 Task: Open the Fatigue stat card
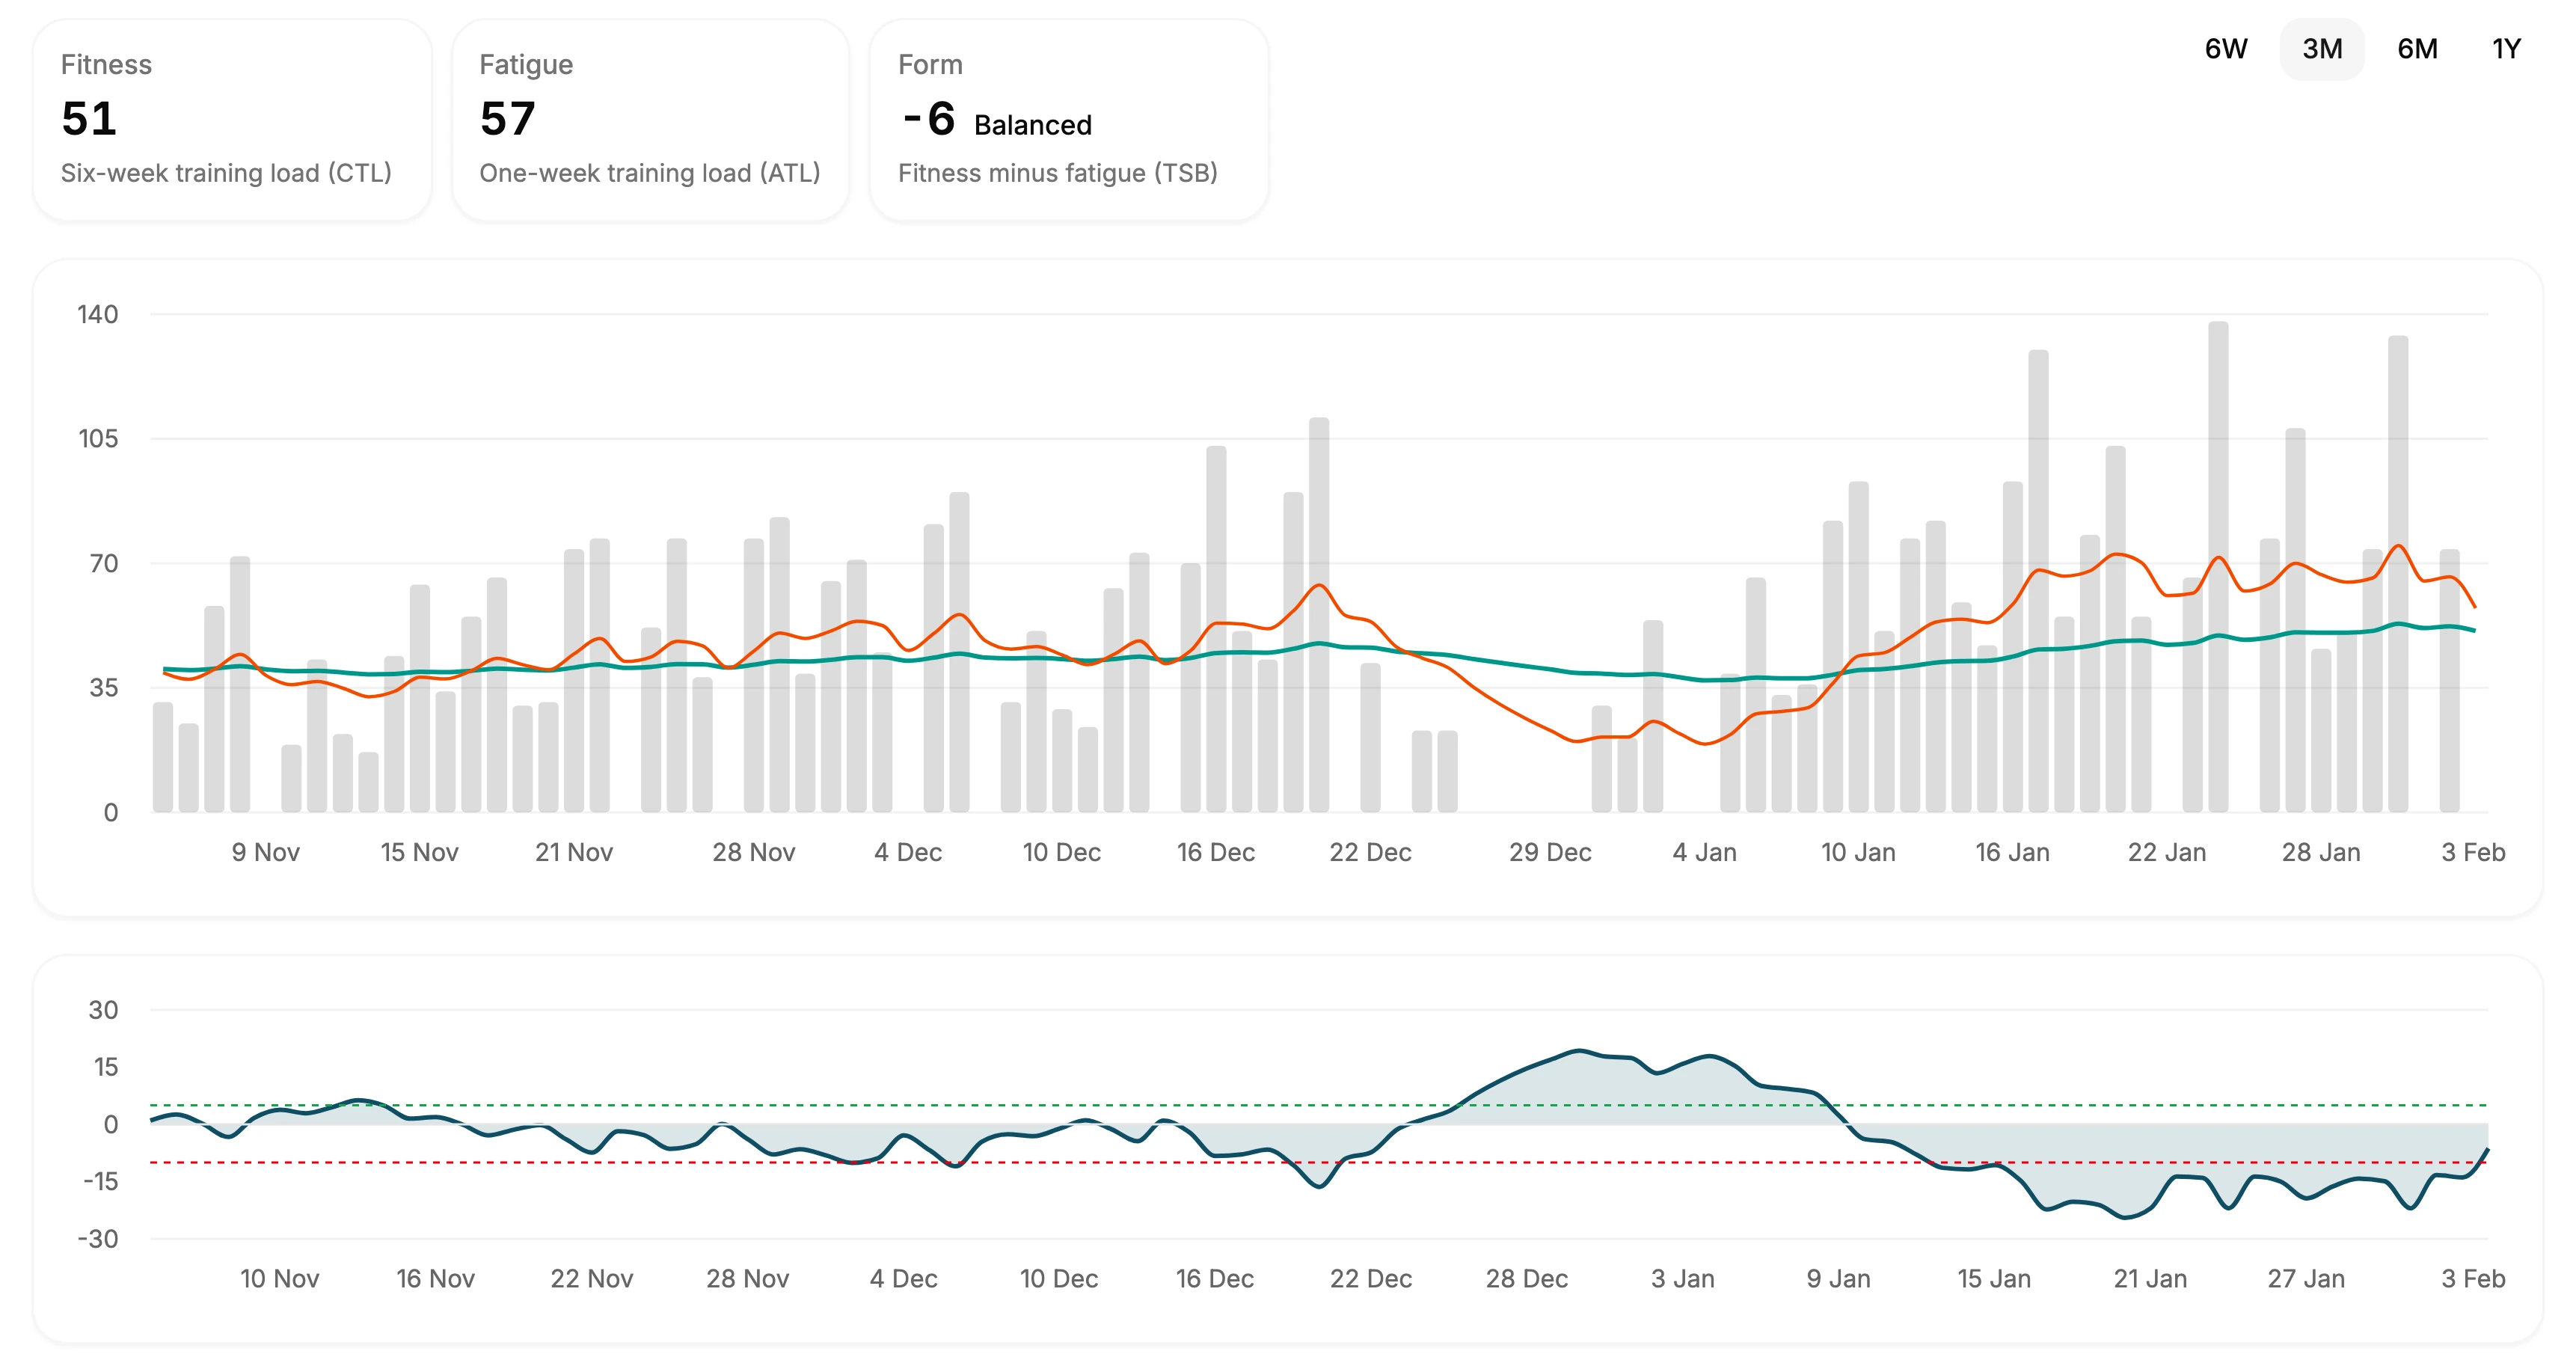tap(650, 120)
